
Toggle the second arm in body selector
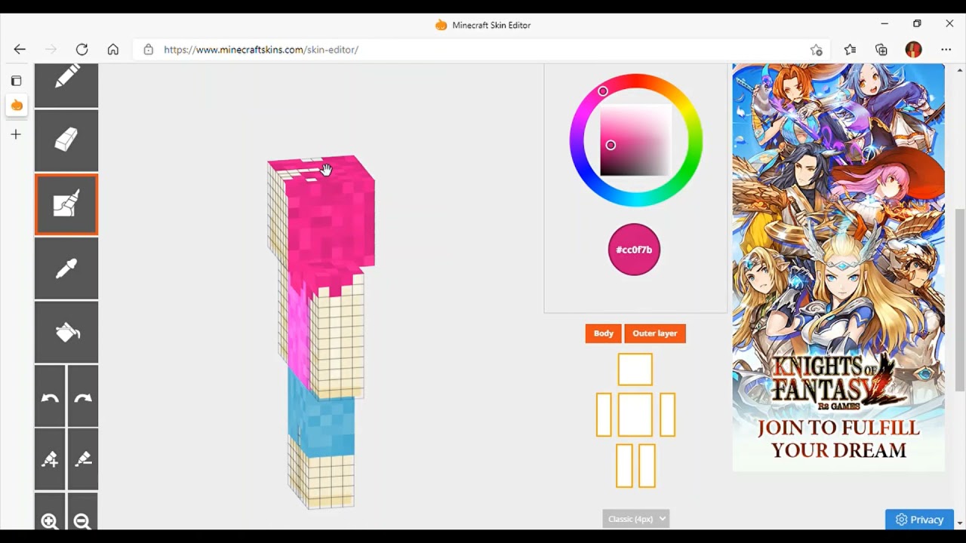(x=667, y=415)
